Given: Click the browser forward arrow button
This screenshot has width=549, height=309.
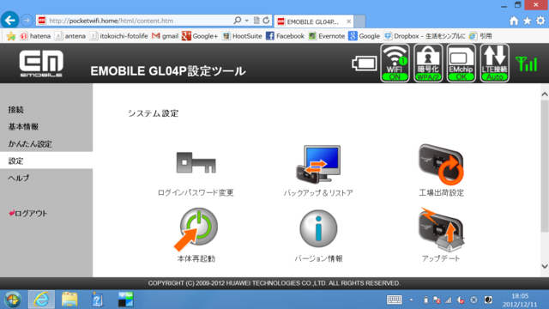Looking at the screenshot, I should tap(27, 21).
